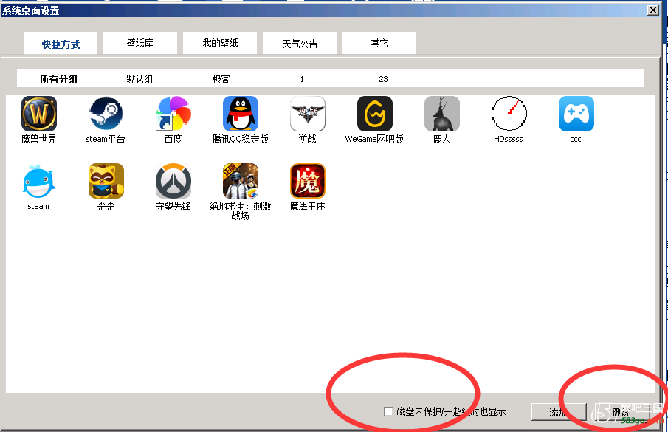Go to the 我的壁纸 tab
The image size is (668, 432).
coord(220,43)
